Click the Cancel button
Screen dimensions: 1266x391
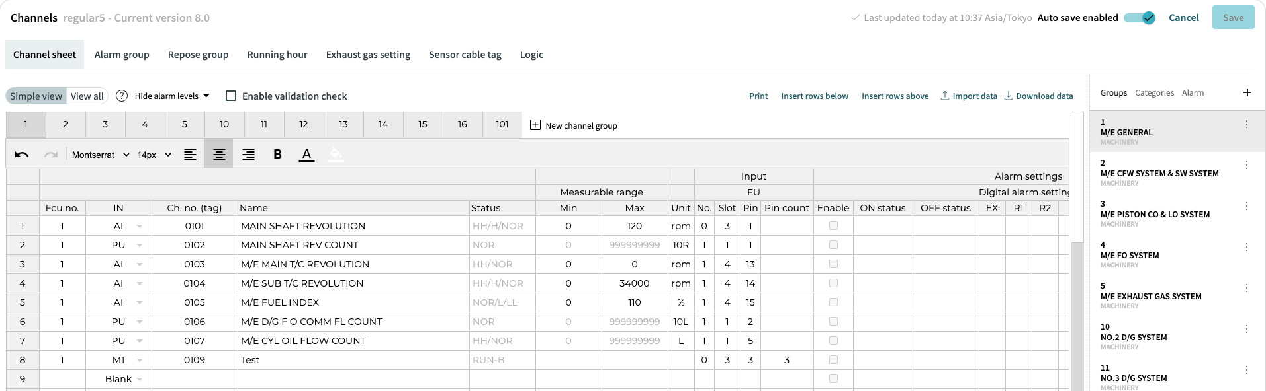click(x=1183, y=18)
